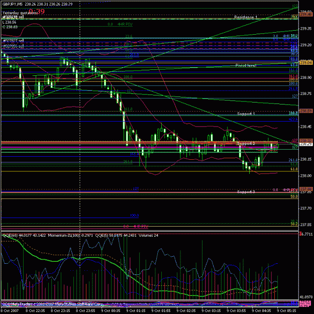Select the 'Yesterday quotations:' label
The height and width of the screenshot is (314, 314).
pyautogui.click(x=20, y=13)
